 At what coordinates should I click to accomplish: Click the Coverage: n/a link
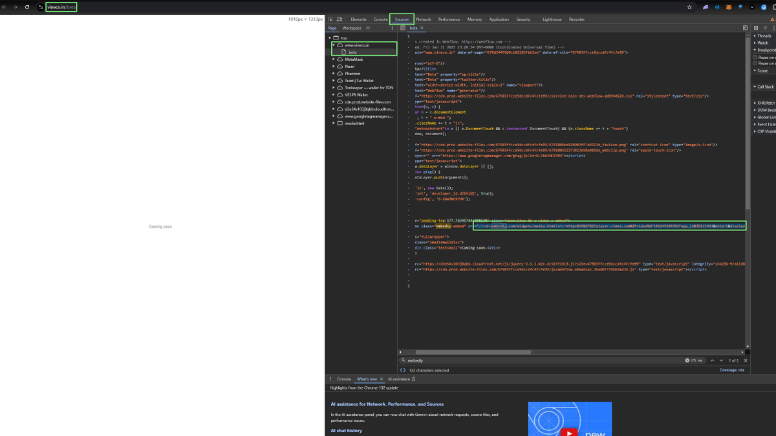731,371
